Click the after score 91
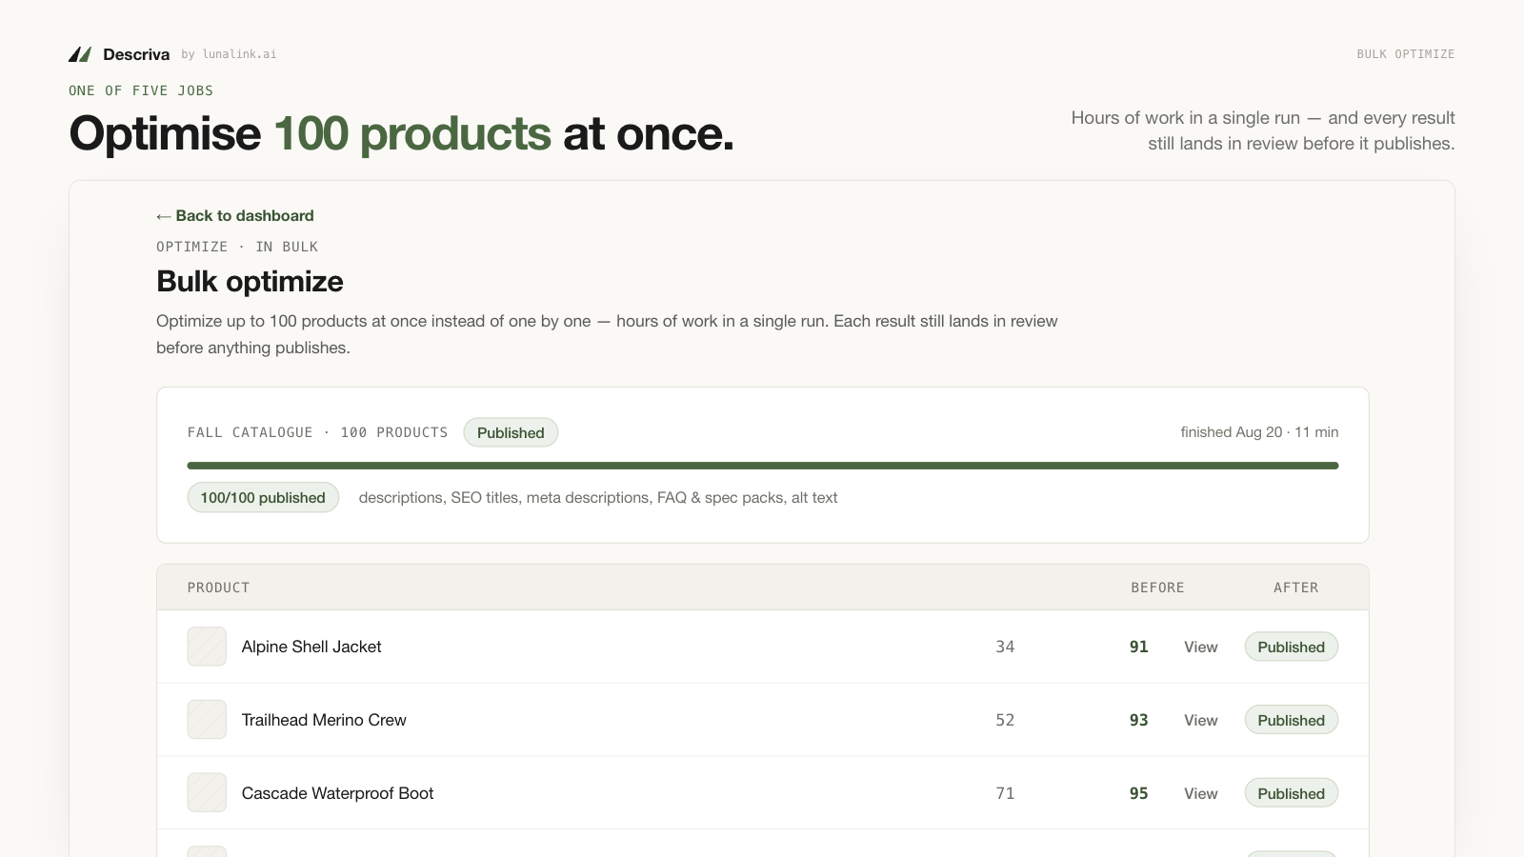The width and height of the screenshot is (1524, 857). coord(1139,647)
